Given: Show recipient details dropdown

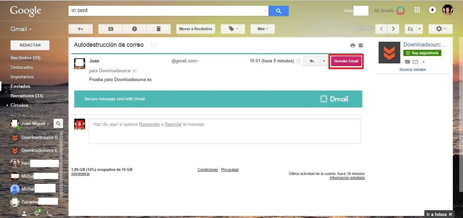Looking at the screenshot, I should coord(134,71).
